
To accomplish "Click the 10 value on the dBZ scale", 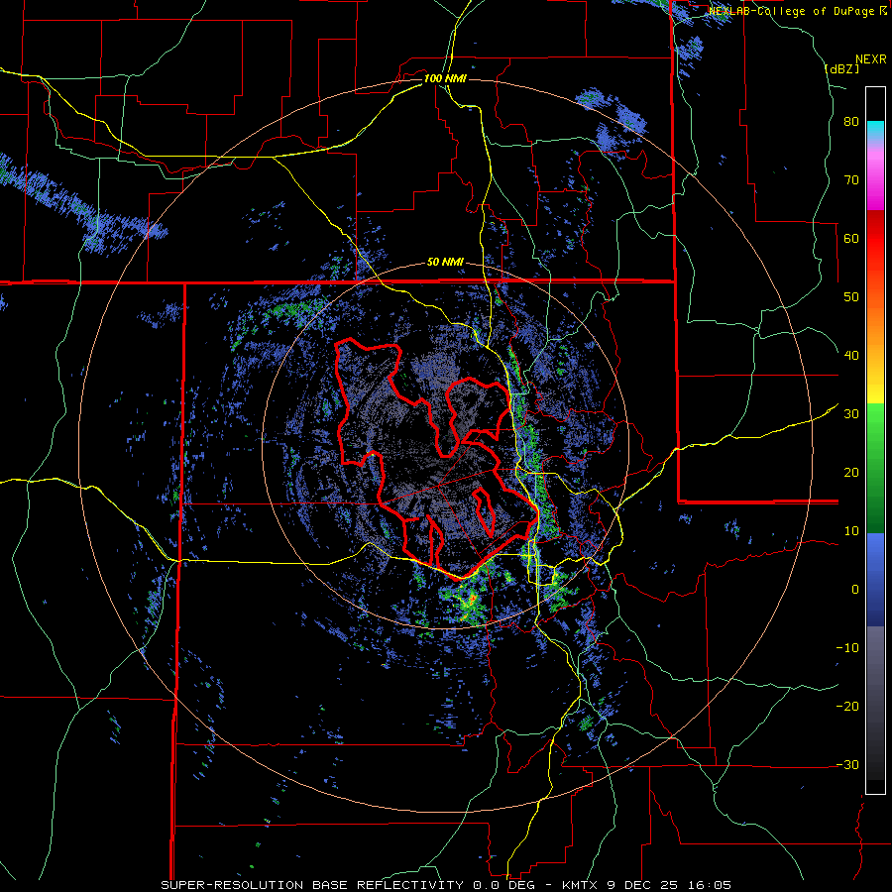I will tap(851, 531).
